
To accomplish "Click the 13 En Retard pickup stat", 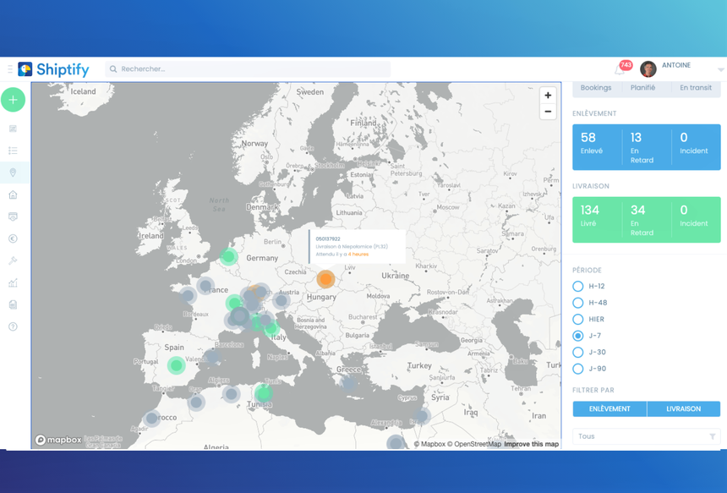I will click(647, 146).
